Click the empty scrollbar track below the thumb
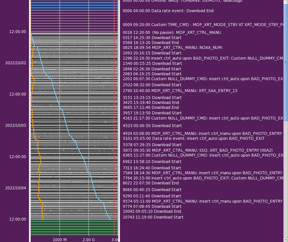 [x=285, y=179]
